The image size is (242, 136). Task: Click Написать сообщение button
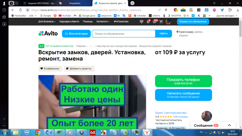coord(183,95)
